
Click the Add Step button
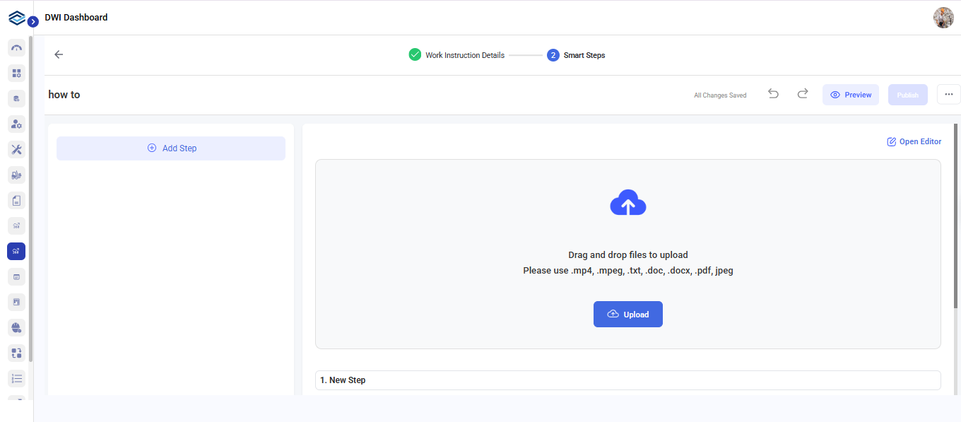(171, 148)
